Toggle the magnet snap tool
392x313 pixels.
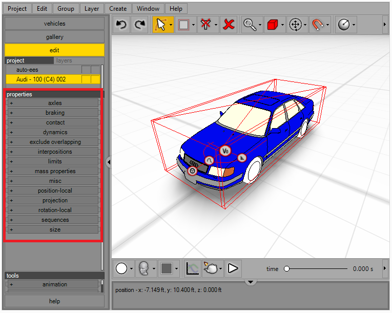pos(318,25)
